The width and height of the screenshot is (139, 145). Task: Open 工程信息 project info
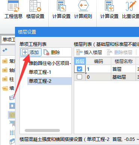click(13, 10)
